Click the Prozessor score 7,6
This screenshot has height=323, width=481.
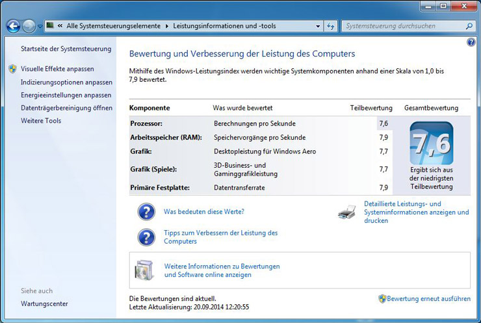tap(383, 123)
